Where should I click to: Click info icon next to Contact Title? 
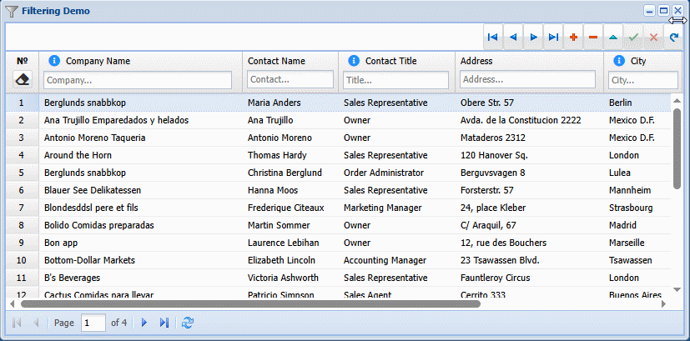click(x=354, y=61)
